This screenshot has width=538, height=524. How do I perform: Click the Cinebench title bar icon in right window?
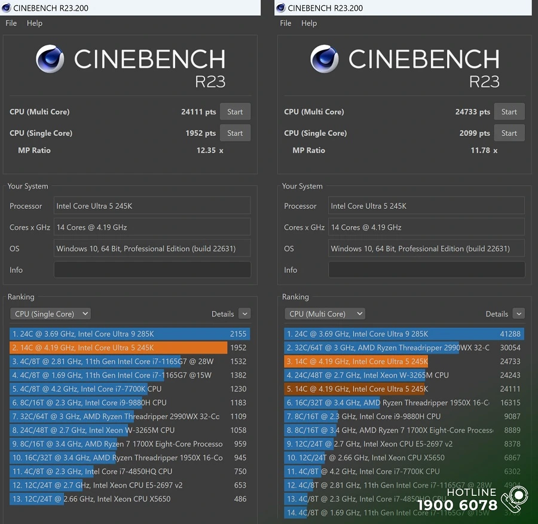pyautogui.click(x=281, y=8)
